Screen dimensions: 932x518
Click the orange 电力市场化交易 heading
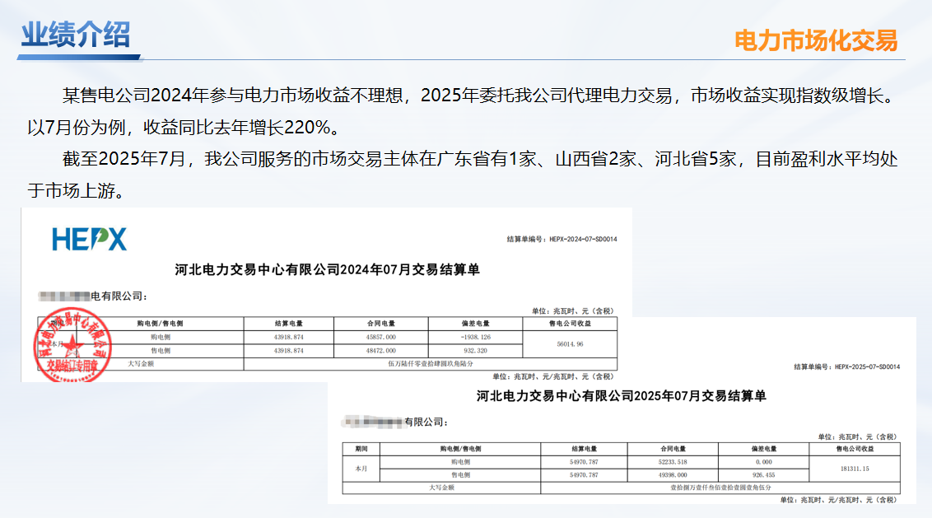pos(815,40)
